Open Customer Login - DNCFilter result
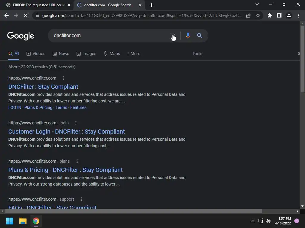The height and width of the screenshot is (228, 305). tap(66, 132)
